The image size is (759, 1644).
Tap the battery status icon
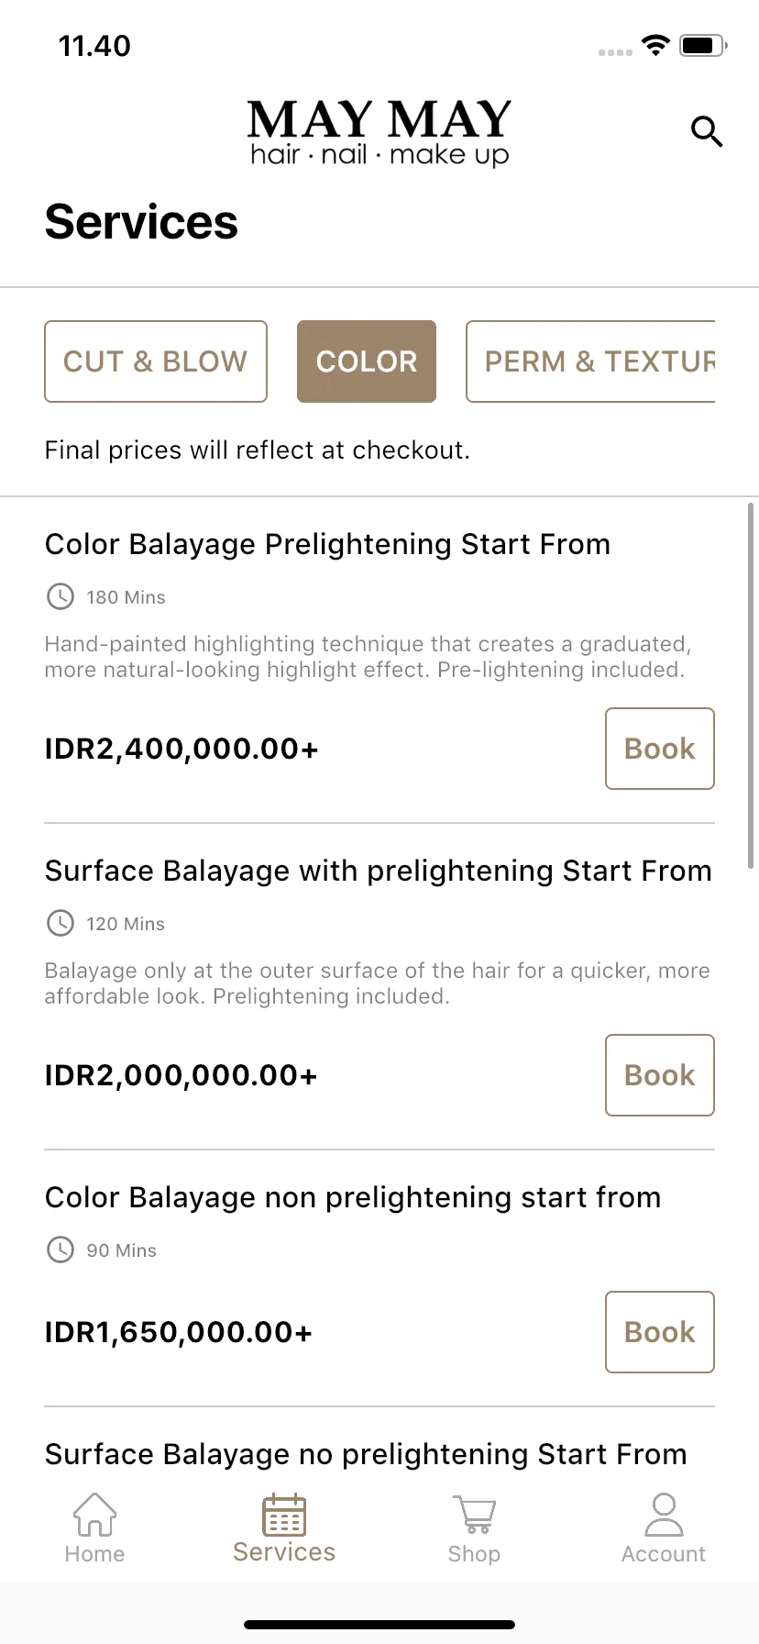tap(704, 45)
